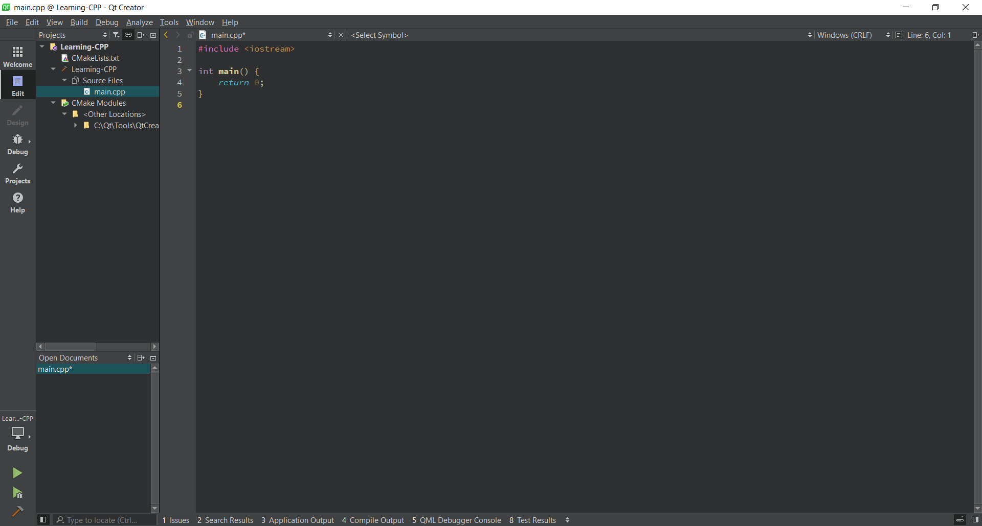
Task: Start debugging with play-bug button
Action: coord(17,493)
